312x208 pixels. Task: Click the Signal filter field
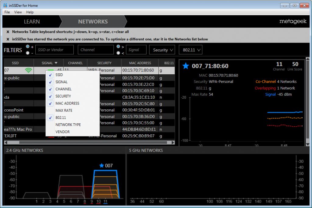[136, 50]
